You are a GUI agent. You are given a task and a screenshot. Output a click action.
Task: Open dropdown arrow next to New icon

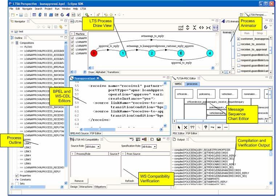17,15
